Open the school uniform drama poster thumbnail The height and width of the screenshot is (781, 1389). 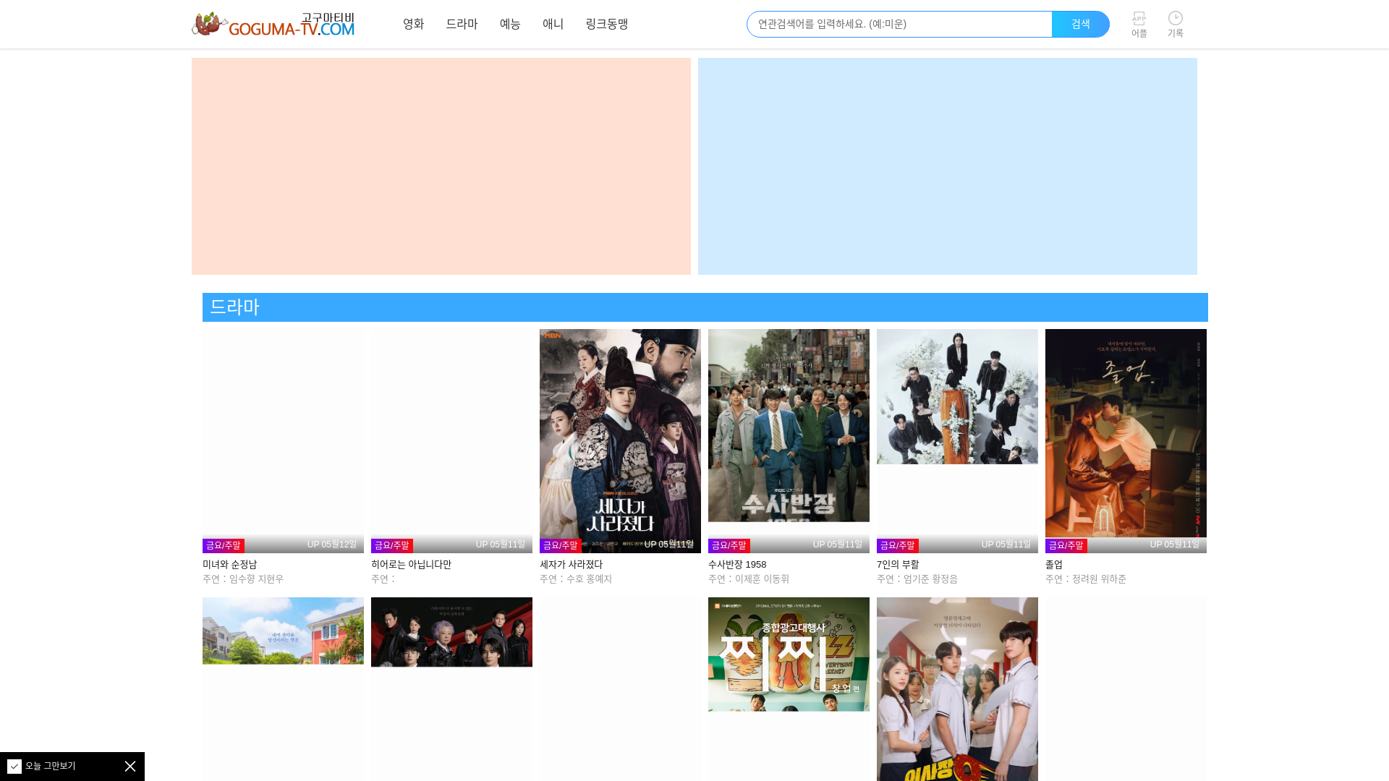[957, 688]
